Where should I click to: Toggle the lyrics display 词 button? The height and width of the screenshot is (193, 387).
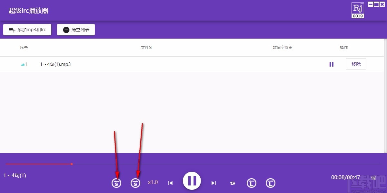pyautogui.click(x=373, y=178)
